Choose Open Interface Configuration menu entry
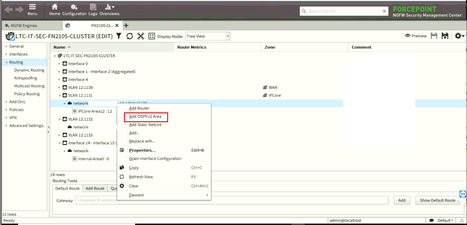 pyautogui.click(x=155, y=159)
